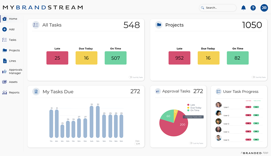Click the yellow Due Today 16 projects tile
This screenshot has height=156, width=271.
point(208,58)
